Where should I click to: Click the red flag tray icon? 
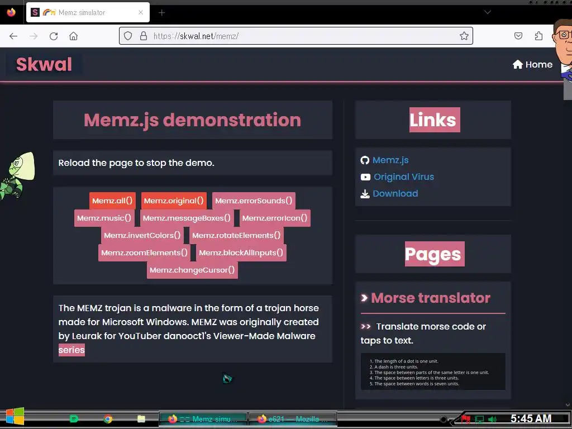[x=466, y=419]
